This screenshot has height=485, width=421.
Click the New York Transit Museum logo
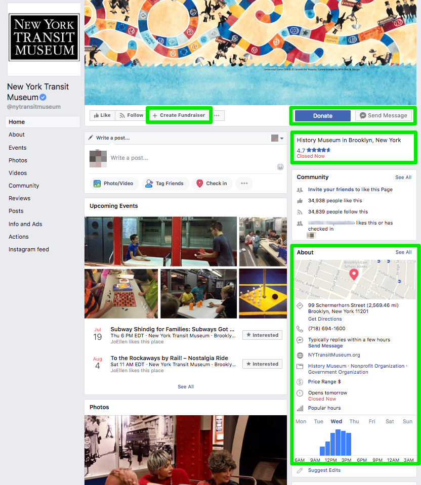point(44,37)
